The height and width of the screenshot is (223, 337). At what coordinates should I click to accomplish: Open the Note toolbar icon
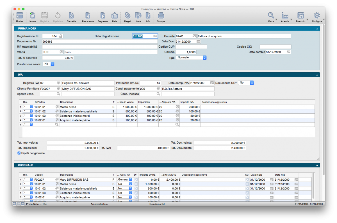coord(138,16)
